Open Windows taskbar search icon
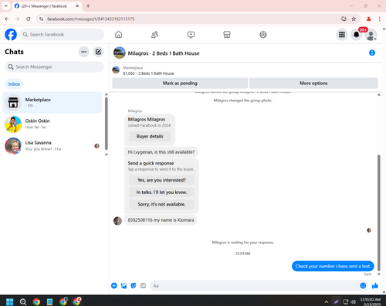This screenshot has width=386, height=306. (23, 301)
